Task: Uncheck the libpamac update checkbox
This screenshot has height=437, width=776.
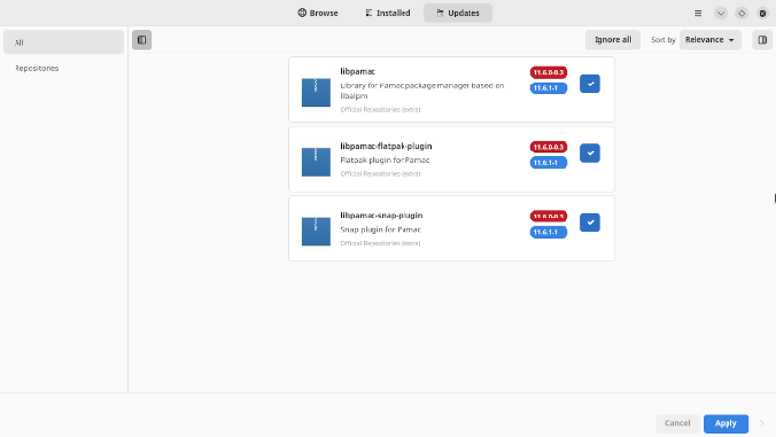Action: click(x=590, y=84)
